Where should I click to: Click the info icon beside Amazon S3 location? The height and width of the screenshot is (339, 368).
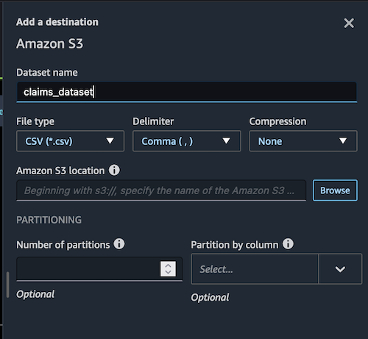pyautogui.click(x=114, y=170)
